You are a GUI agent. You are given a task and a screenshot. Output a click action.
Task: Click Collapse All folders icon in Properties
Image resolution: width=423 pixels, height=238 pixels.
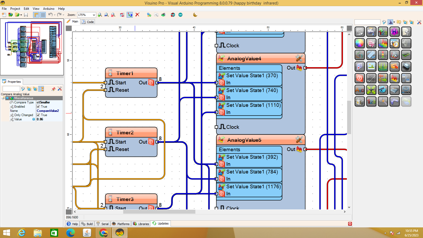pos(35,89)
